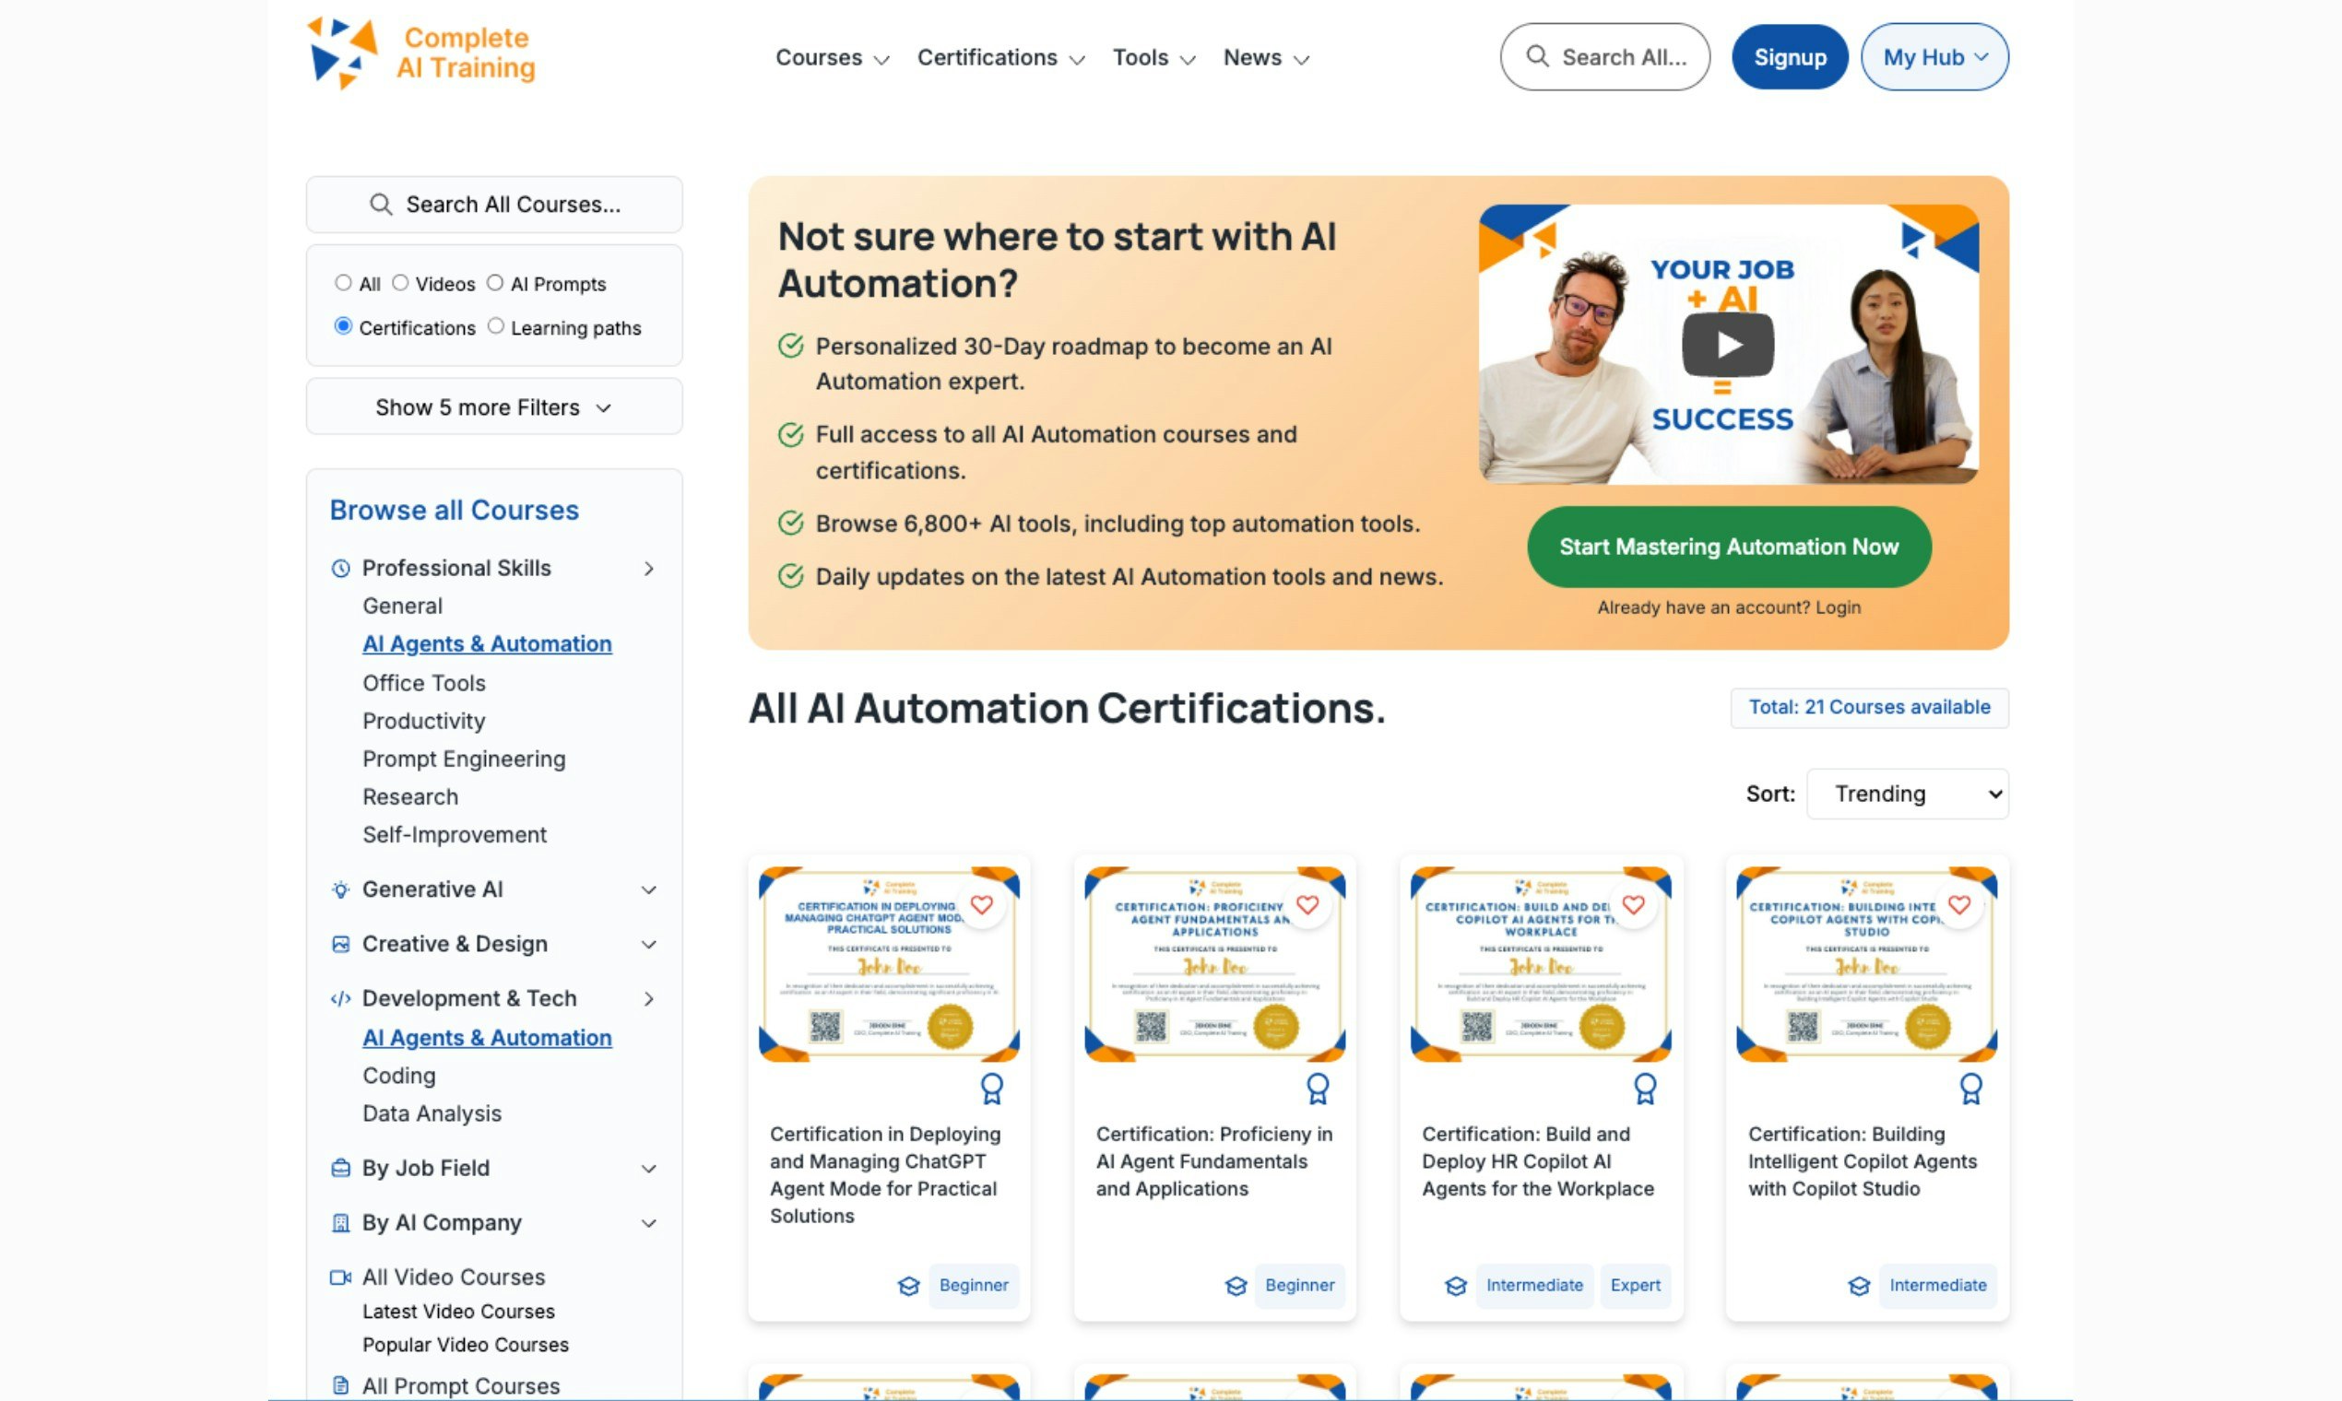The width and height of the screenshot is (2342, 1401).
Task: Open the News menu
Action: pyautogui.click(x=1264, y=57)
